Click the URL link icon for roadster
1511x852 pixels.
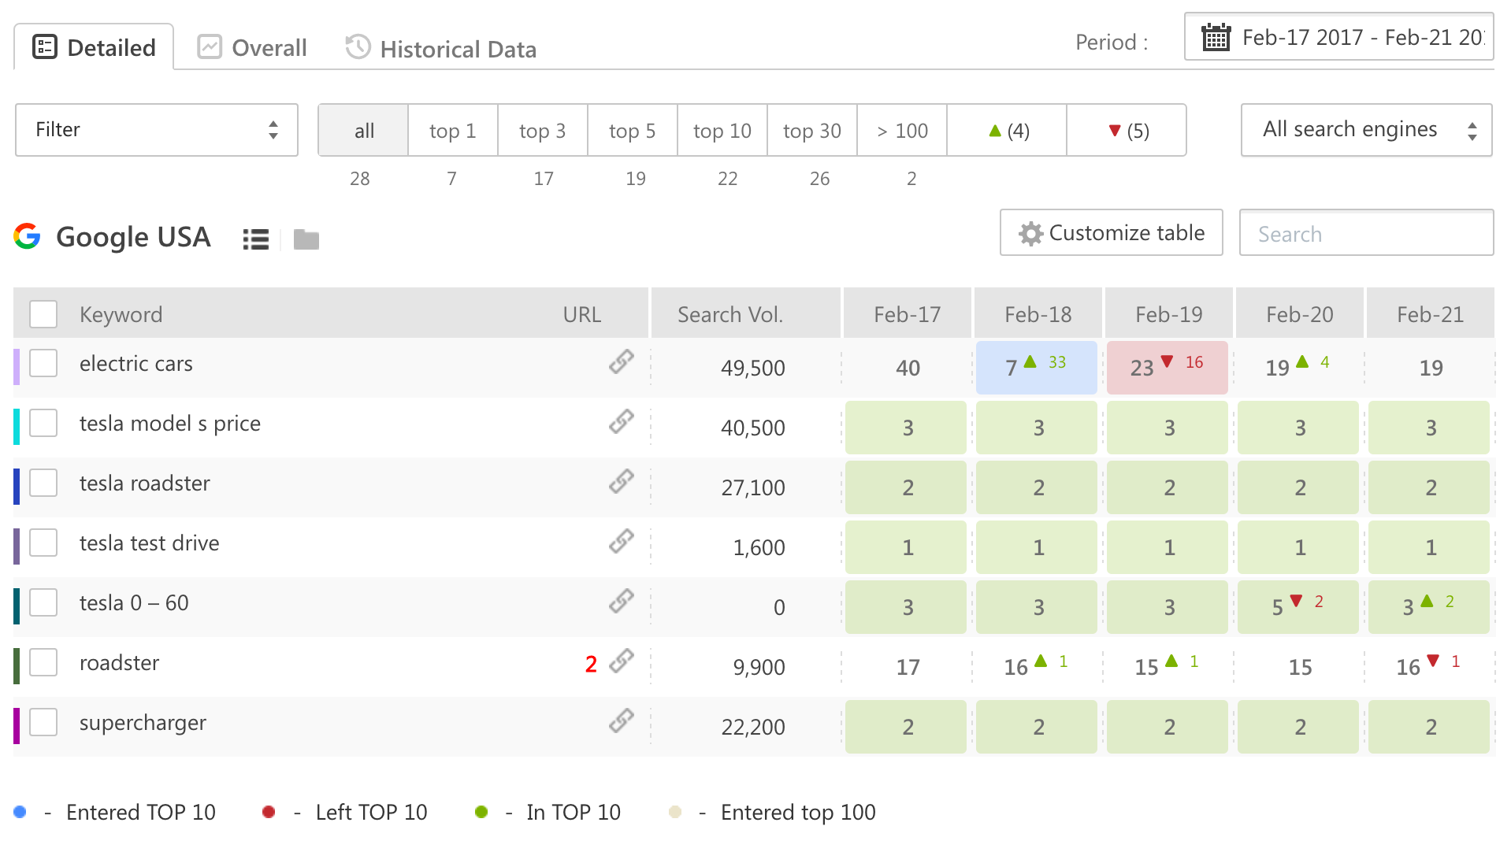(622, 661)
